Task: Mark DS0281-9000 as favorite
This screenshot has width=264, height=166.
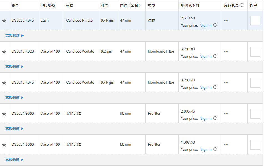Action: (x=4, y=114)
